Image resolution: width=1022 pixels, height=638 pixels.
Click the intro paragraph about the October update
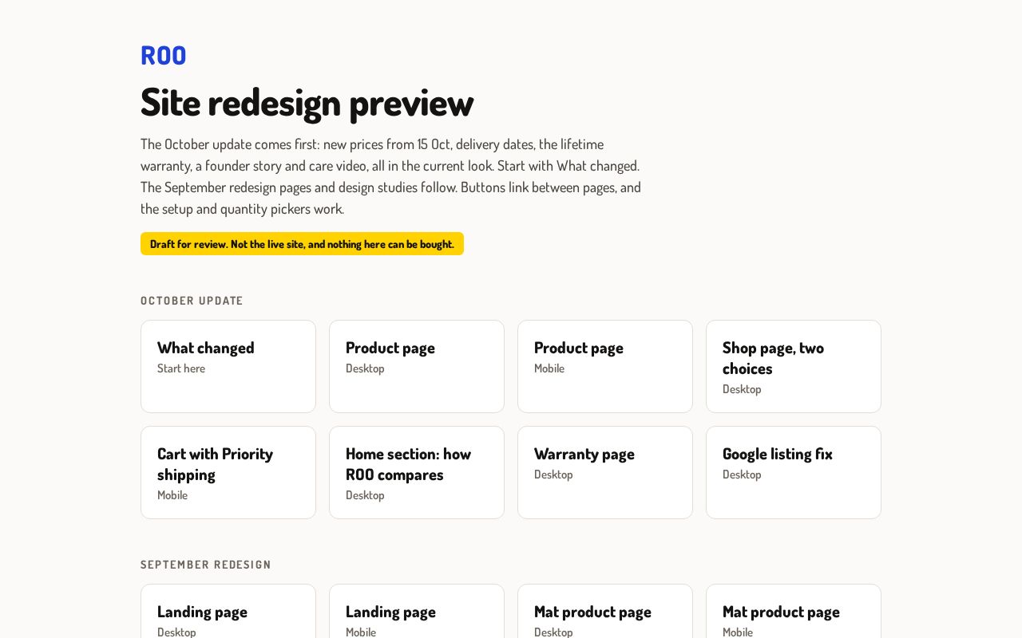391,176
